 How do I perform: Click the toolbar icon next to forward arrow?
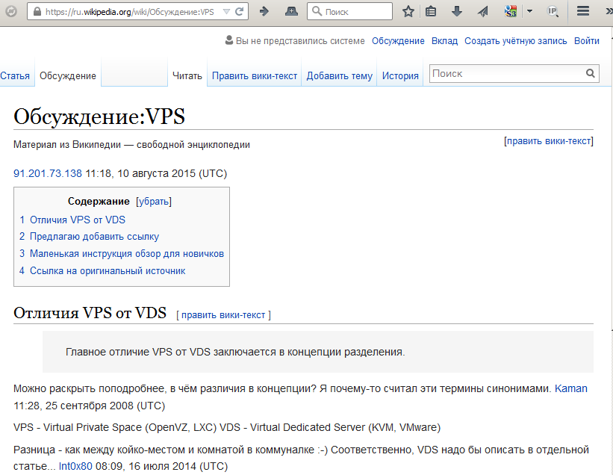pyautogui.click(x=291, y=11)
